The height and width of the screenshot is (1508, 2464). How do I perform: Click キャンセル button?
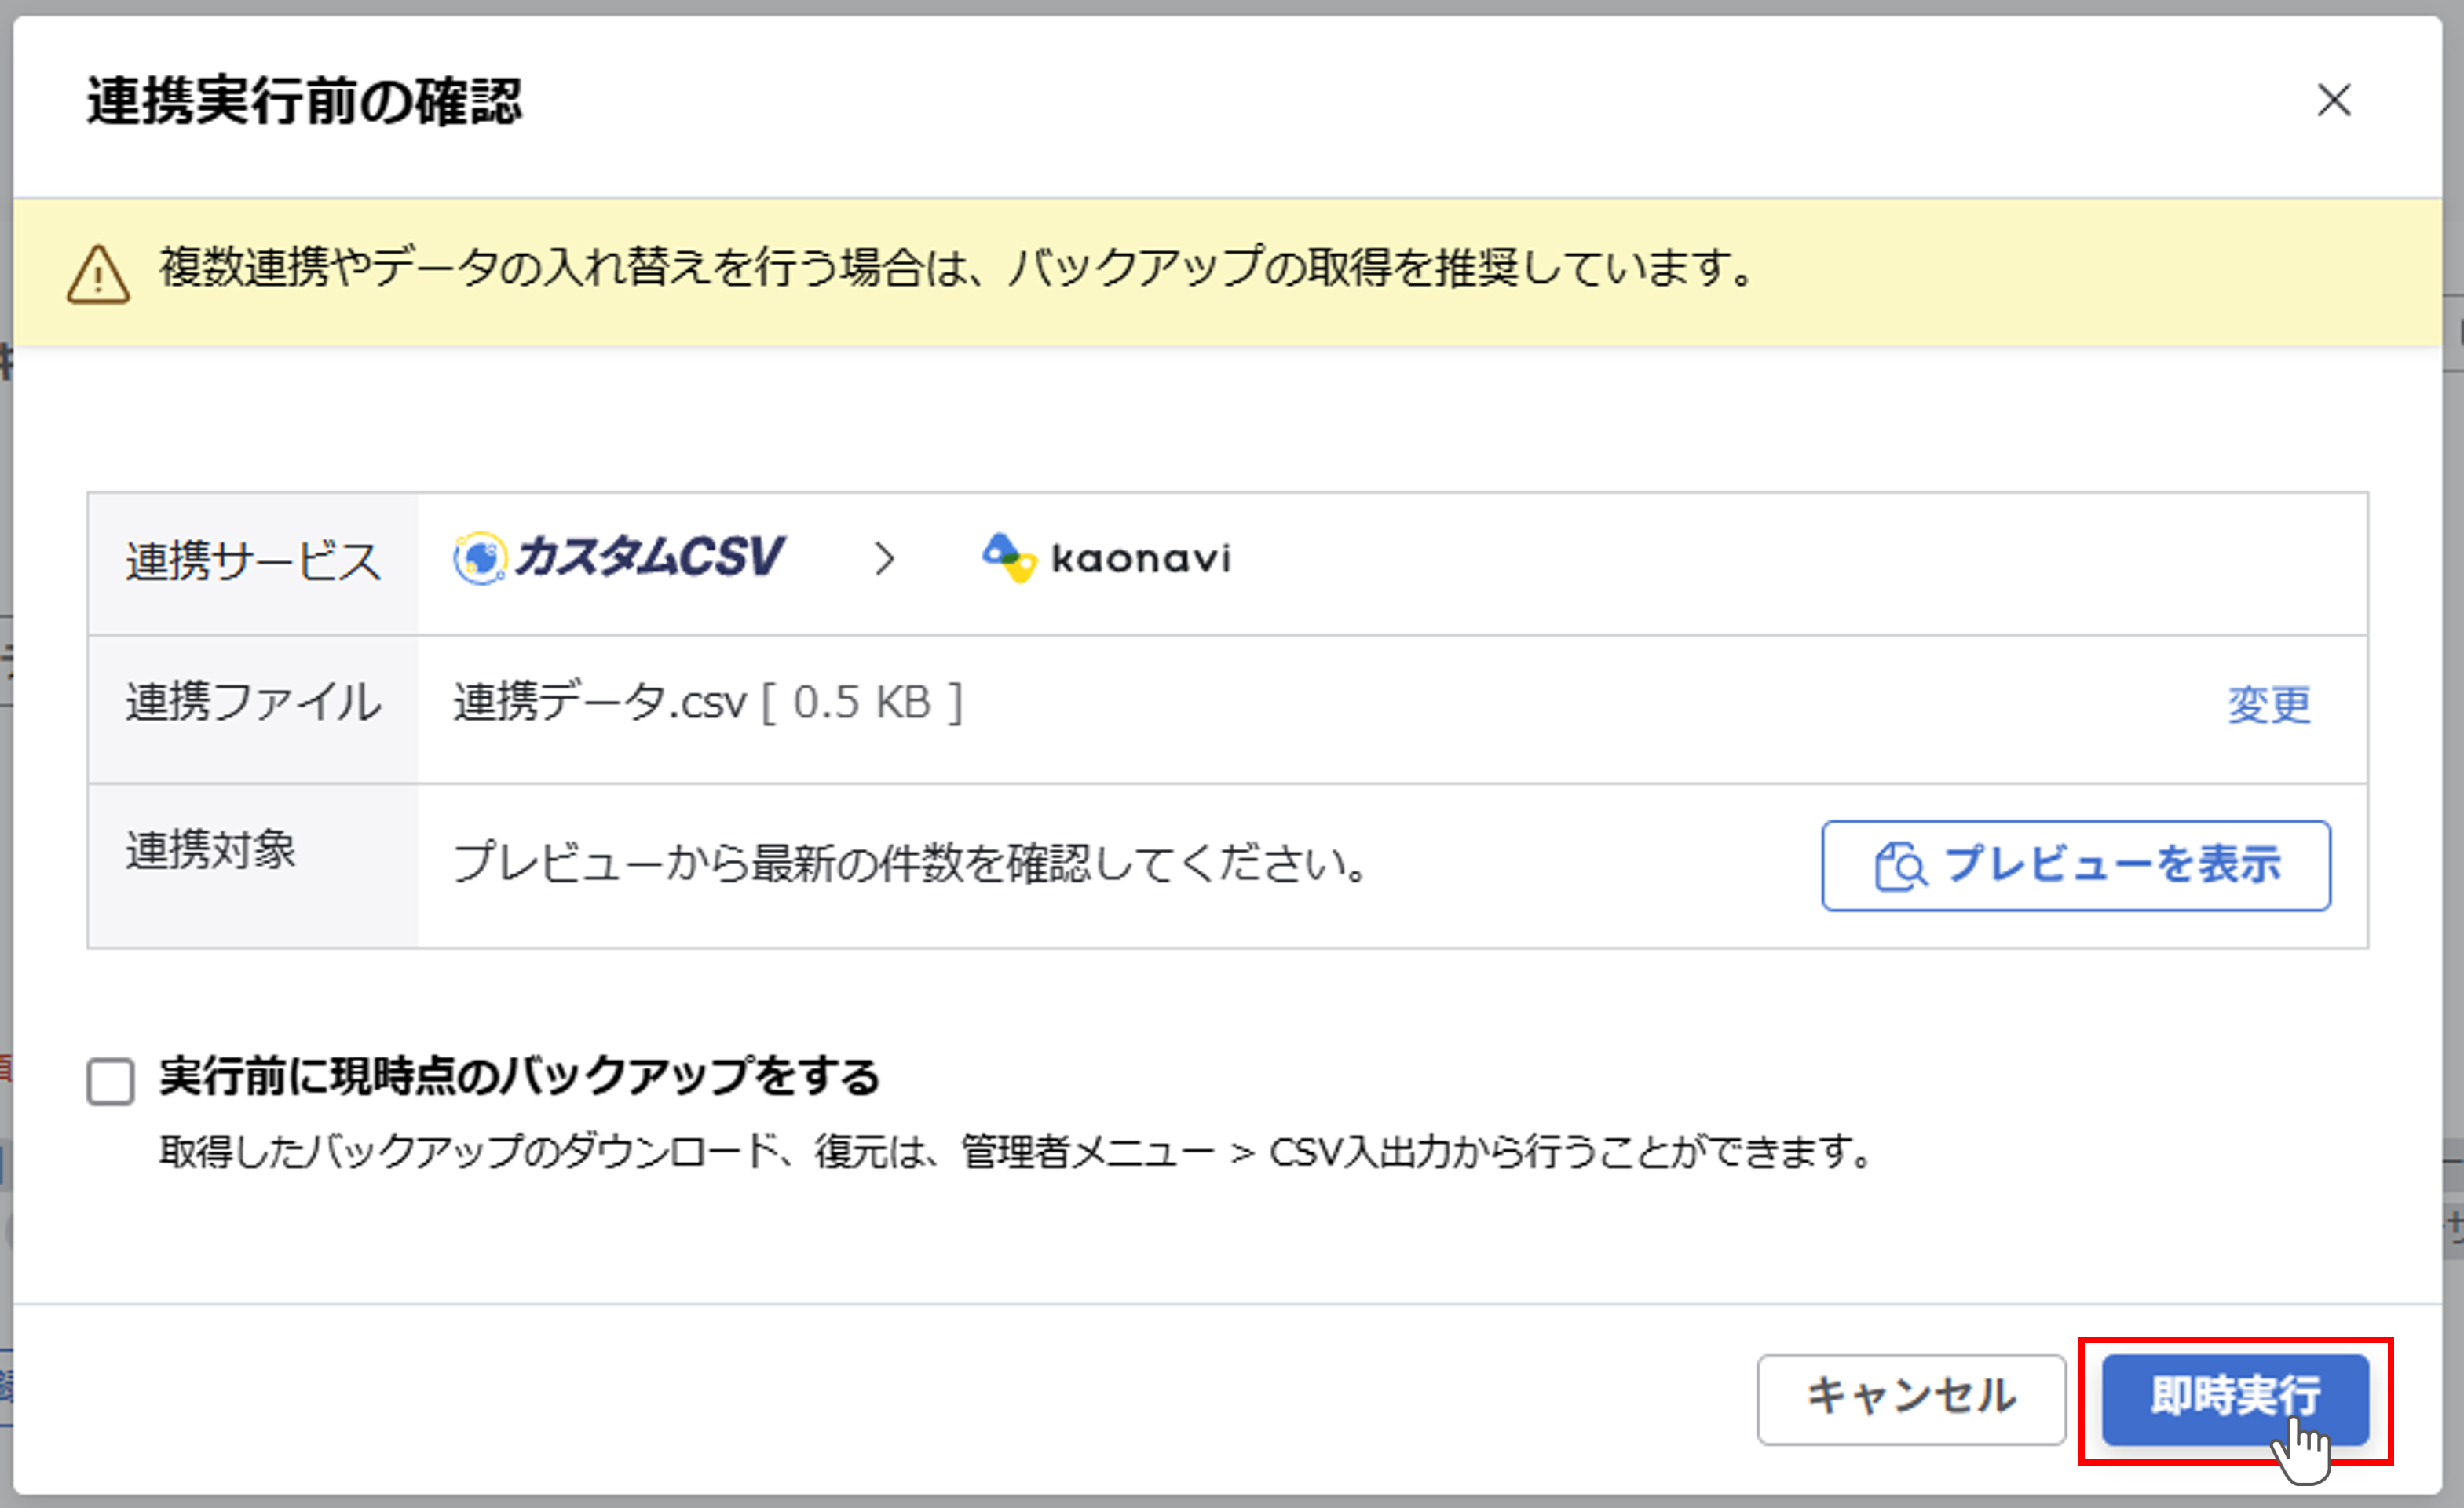(1911, 1399)
